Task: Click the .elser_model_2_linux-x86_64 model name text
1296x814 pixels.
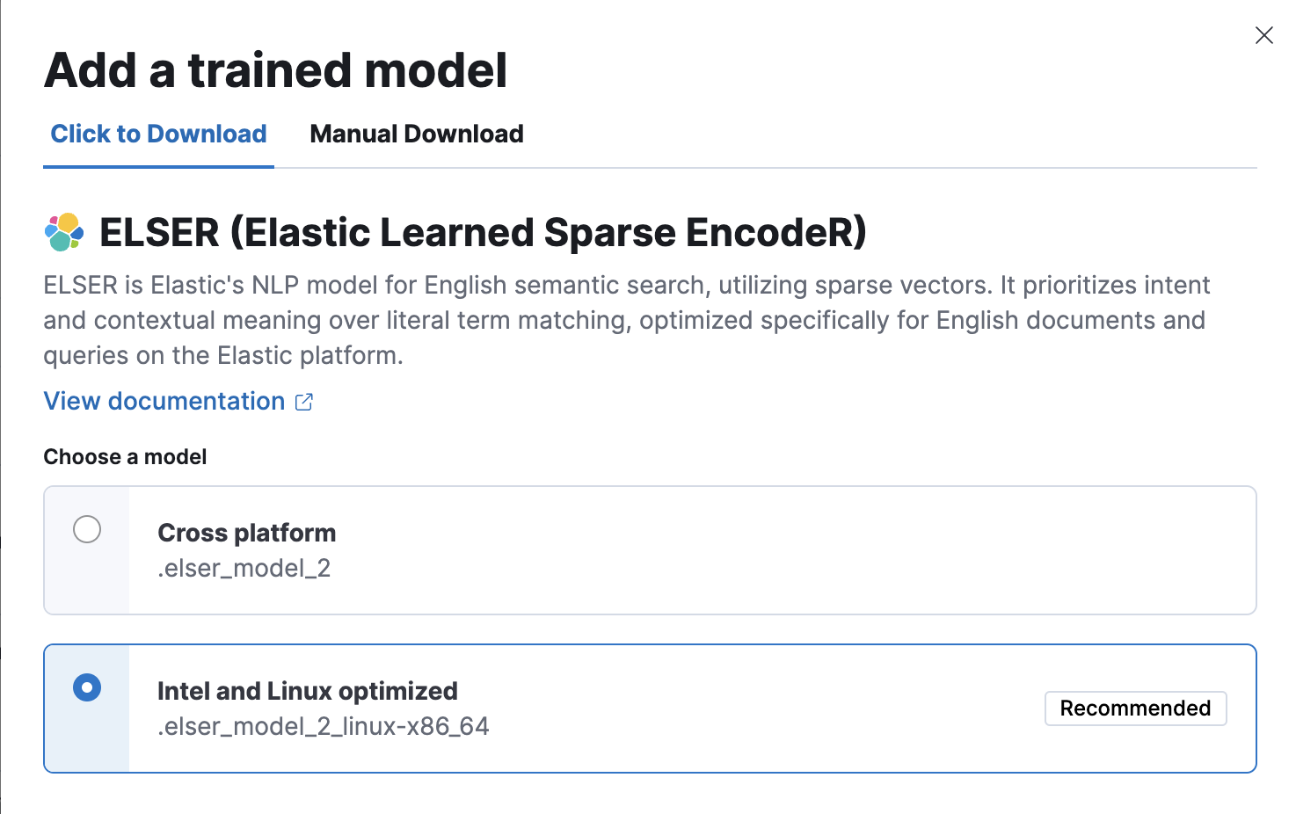Action: [324, 726]
